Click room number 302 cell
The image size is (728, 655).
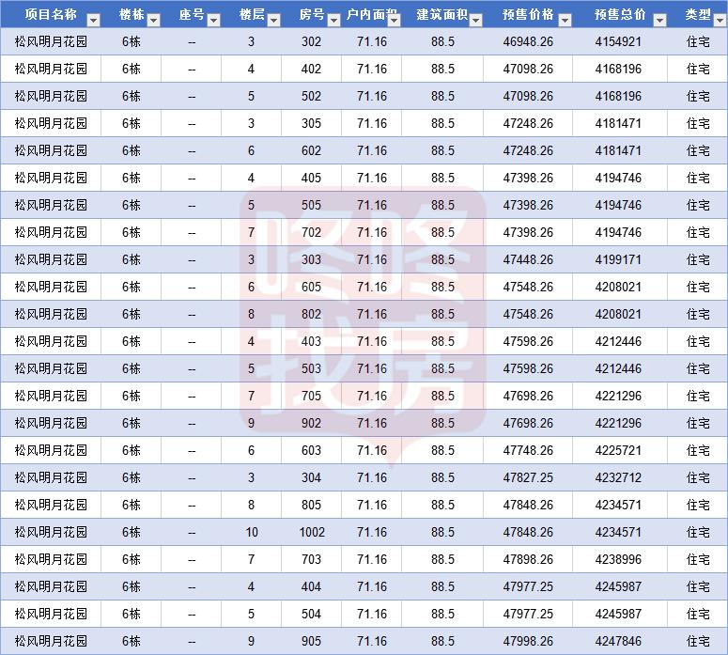(x=312, y=41)
